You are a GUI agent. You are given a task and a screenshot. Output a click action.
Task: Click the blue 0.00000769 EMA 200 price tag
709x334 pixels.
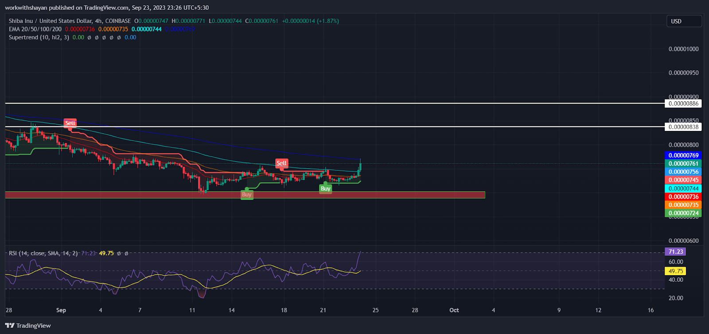[683, 155]
